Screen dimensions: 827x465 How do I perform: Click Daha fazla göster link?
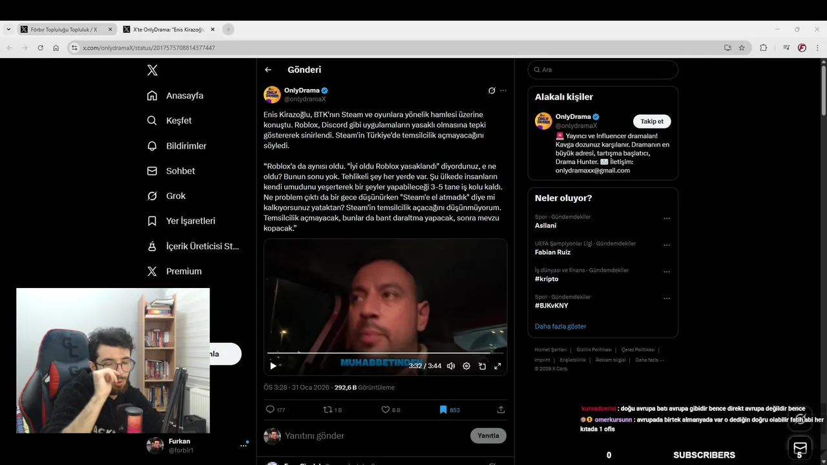point(560,326)
